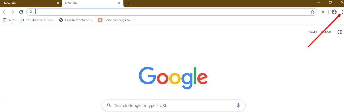Open the Google apps grid icon
The height and width of the screenshot is (112, 344).
click(x=340, y=32)
